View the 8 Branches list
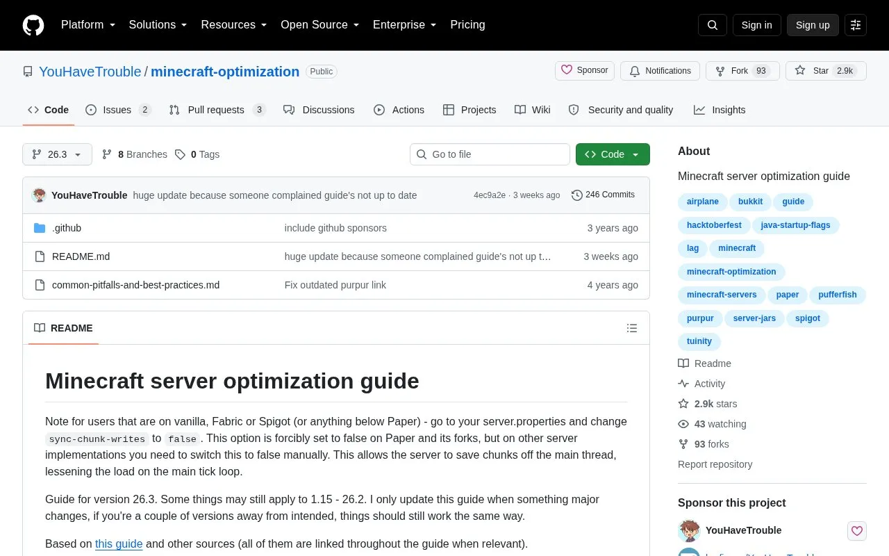The image size is (889, 556). (x=135, y=154)
